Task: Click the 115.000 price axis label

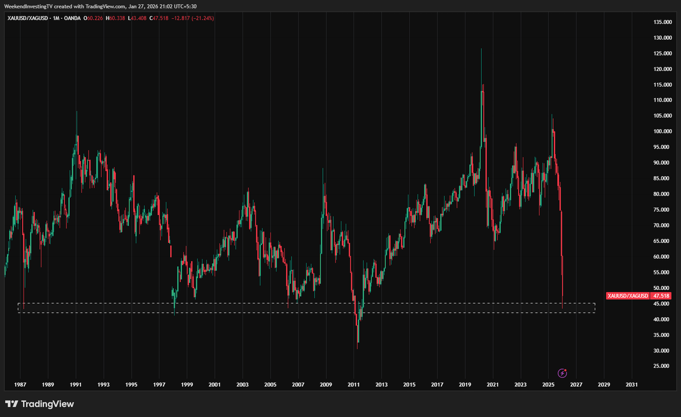Action: tap(662, 85)
